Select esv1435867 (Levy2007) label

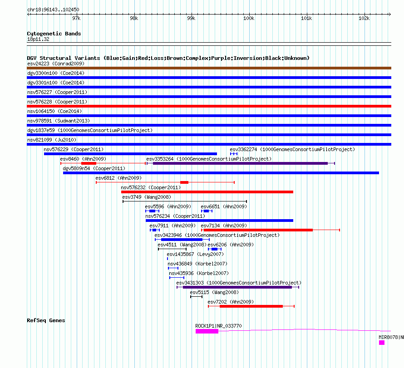click(195, 254)
